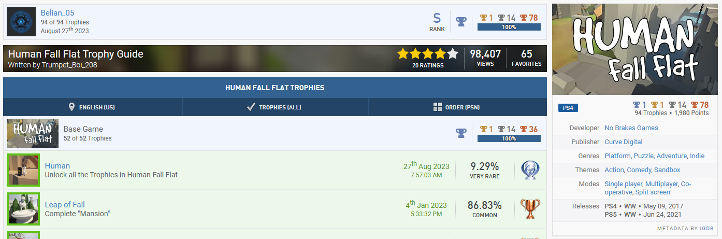Screen dimensions: 722x239
Task: Click the PS4 platform badge
Action: [568, 108]
